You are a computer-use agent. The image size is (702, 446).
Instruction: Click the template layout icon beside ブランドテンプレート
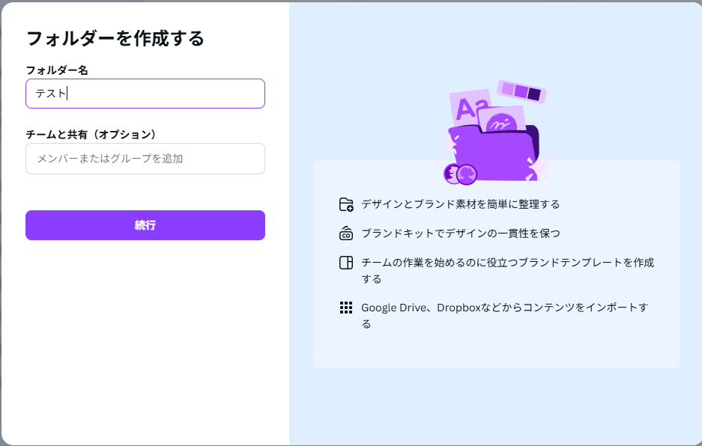tap(346, 263)
